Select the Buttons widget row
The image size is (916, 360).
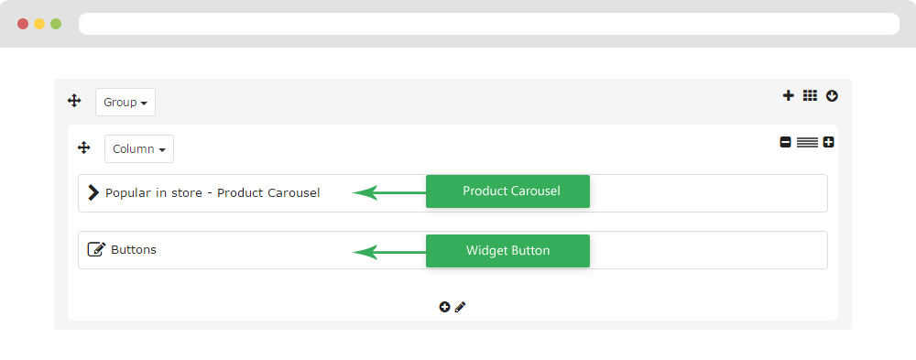click(453, 250)
